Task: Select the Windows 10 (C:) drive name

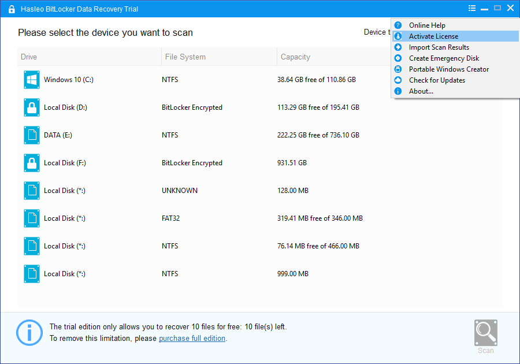Action: click(69, 80)
